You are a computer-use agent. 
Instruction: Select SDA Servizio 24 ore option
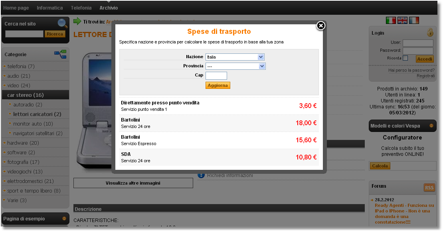tap(219, 157)
